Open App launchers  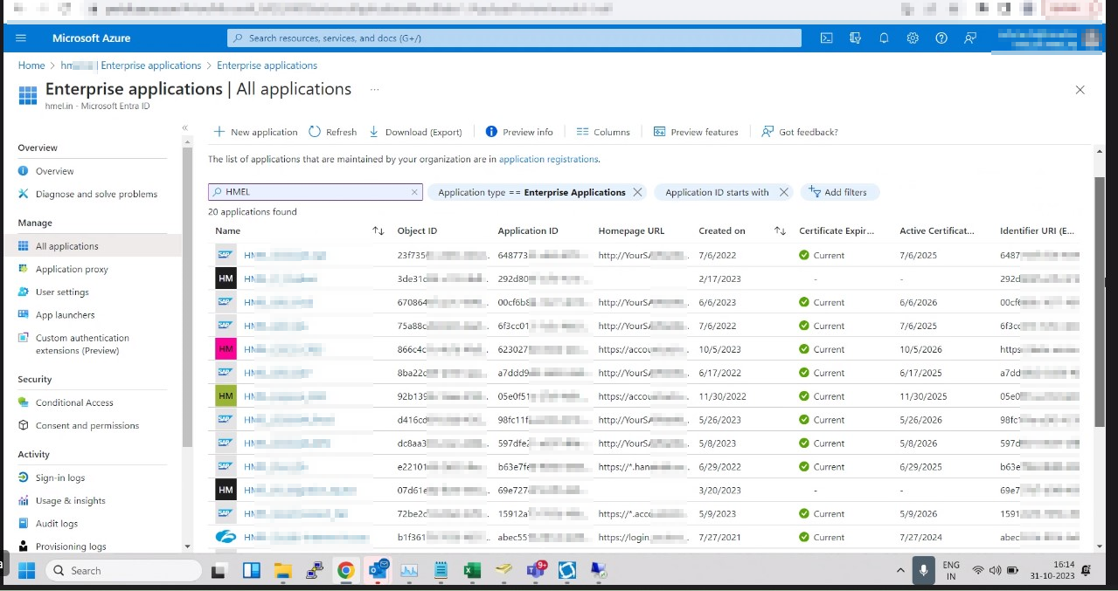[65, 314]
